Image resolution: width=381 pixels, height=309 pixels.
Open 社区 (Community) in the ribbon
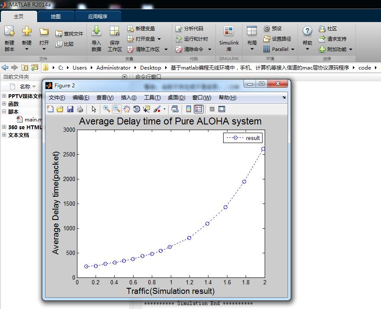[328, 29]
